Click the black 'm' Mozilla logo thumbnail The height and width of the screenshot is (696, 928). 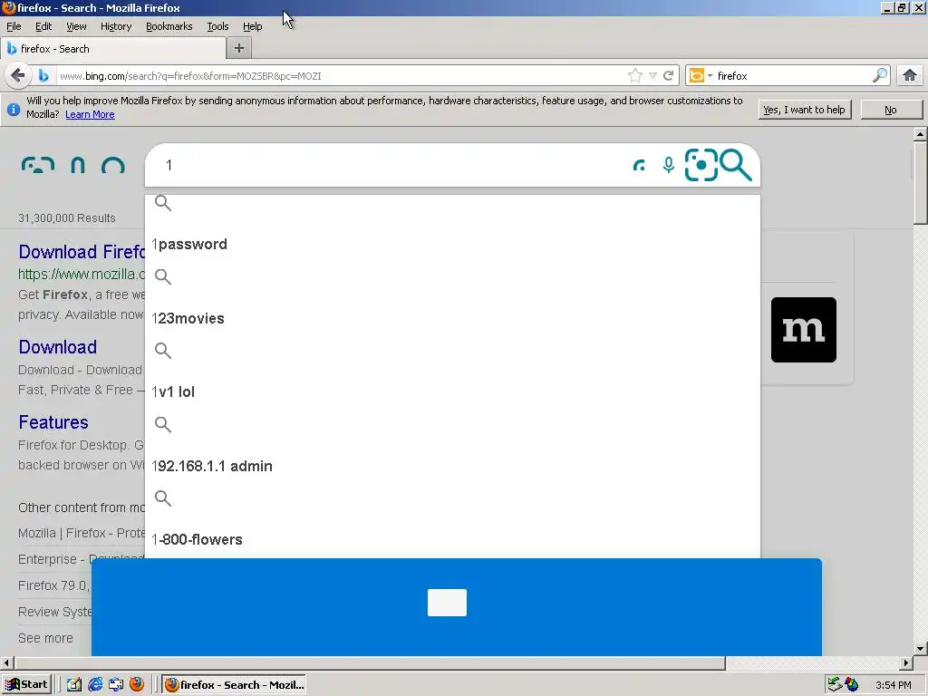pyautogui.click(x=804, y=330)
